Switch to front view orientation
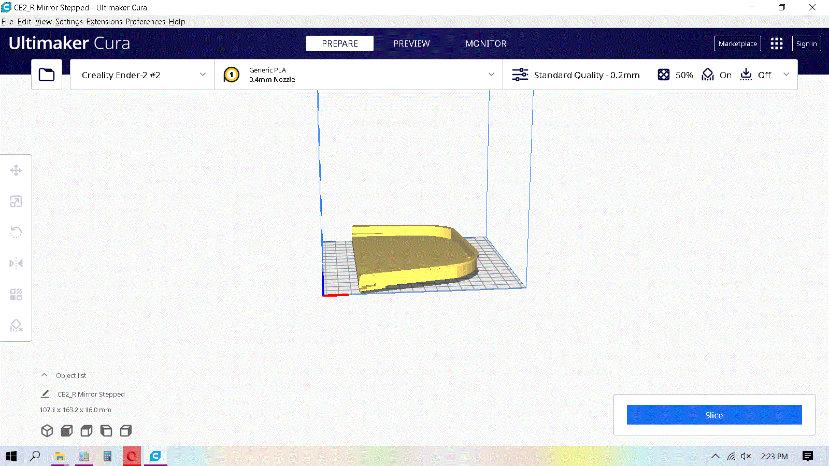This screenshot has width=829, height=466. click(66, 430)
